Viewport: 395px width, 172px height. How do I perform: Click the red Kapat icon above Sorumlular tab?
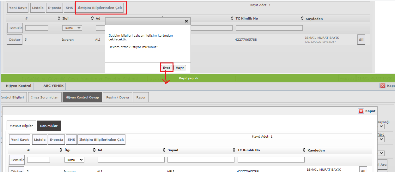click(361, 111)
